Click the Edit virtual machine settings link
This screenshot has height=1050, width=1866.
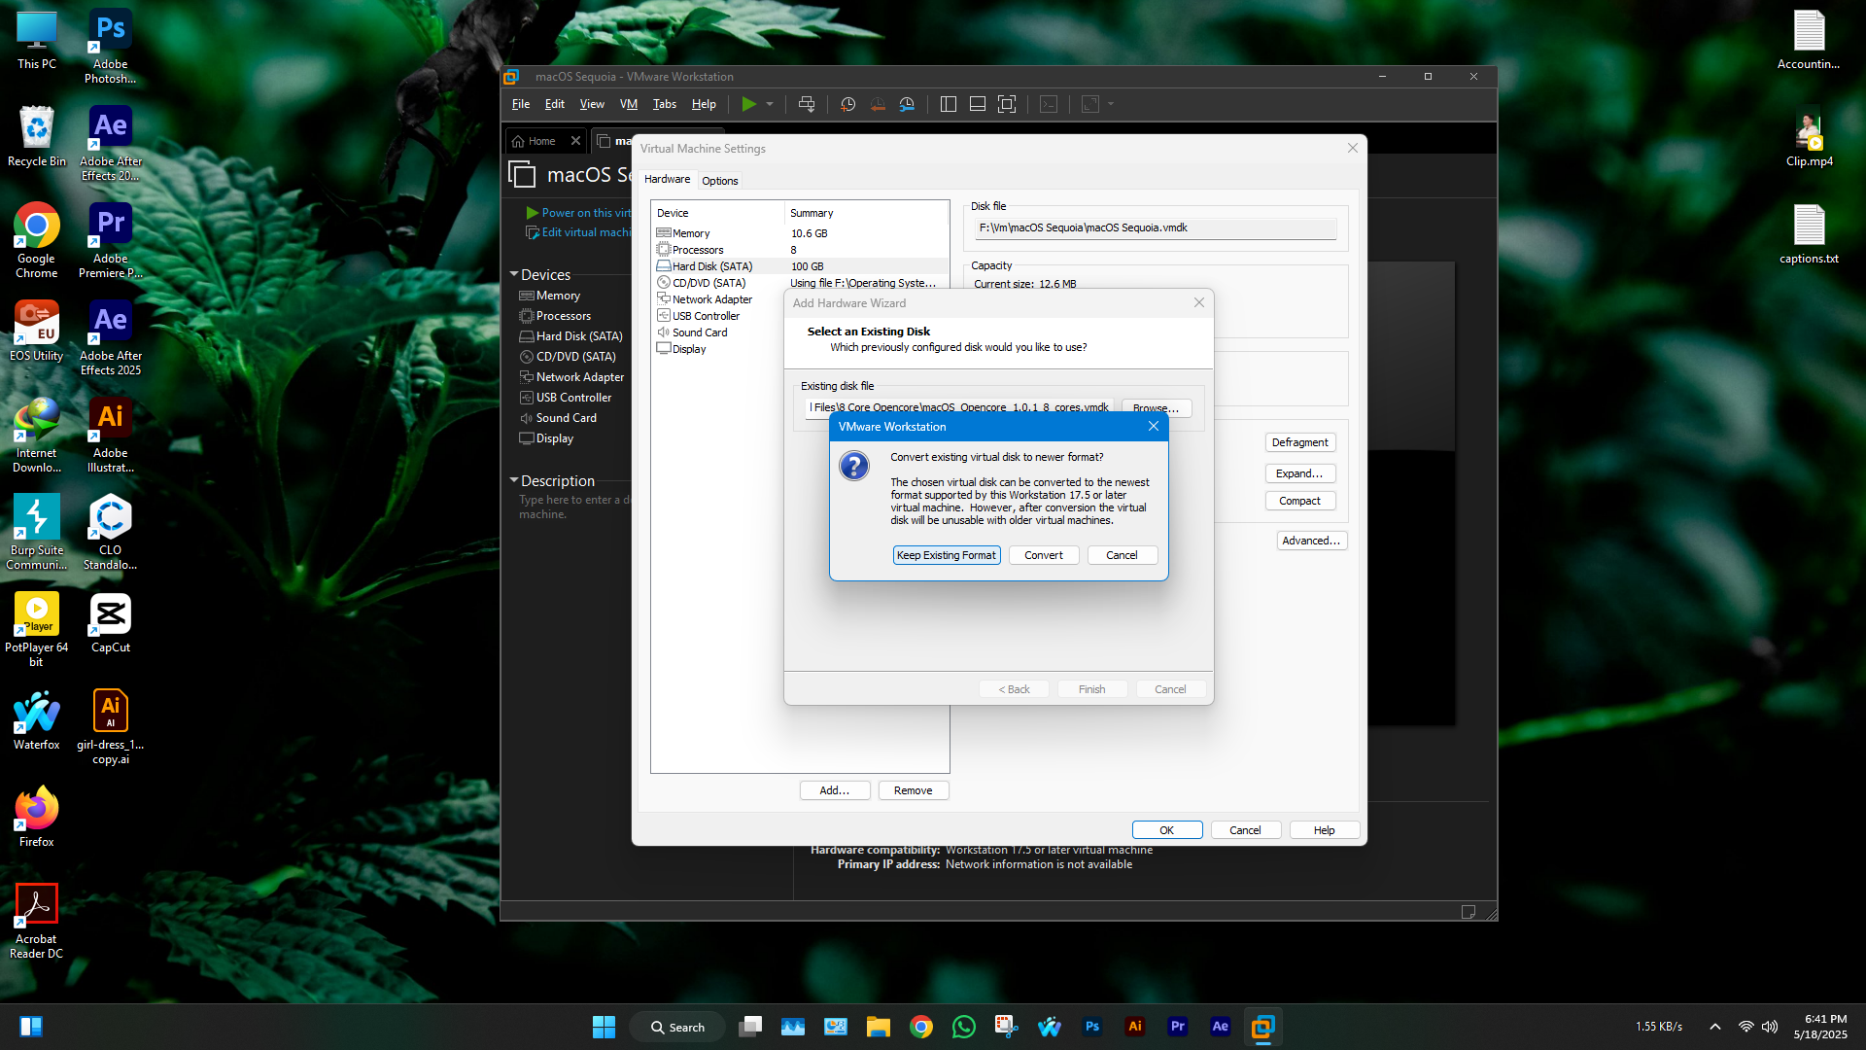[585, 232]
